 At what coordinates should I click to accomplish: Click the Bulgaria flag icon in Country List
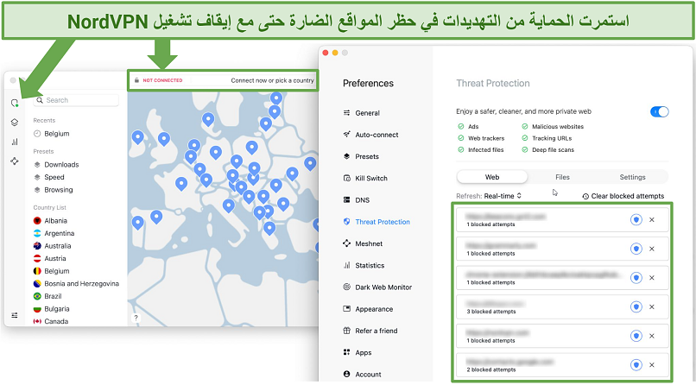(37, 309)
